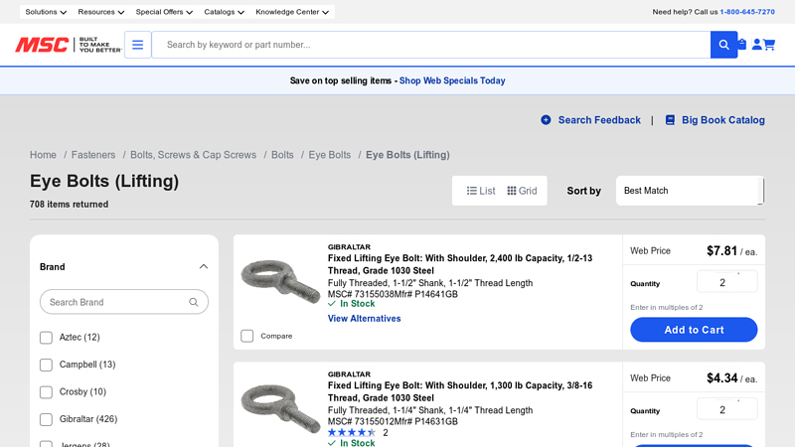Click the blue search magnifier button
The image size is (795, 447).
coord(722,45)
